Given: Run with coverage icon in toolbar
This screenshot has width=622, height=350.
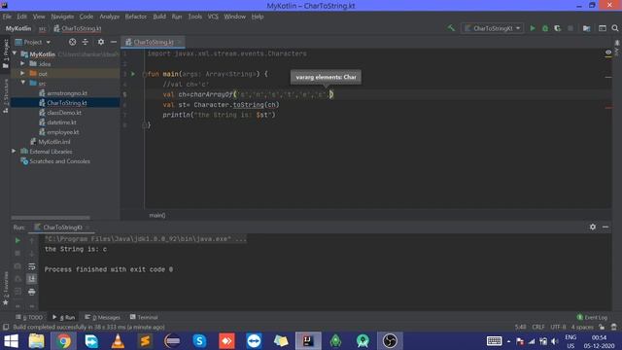Looking at the screenshot, I should coord(557,28).
